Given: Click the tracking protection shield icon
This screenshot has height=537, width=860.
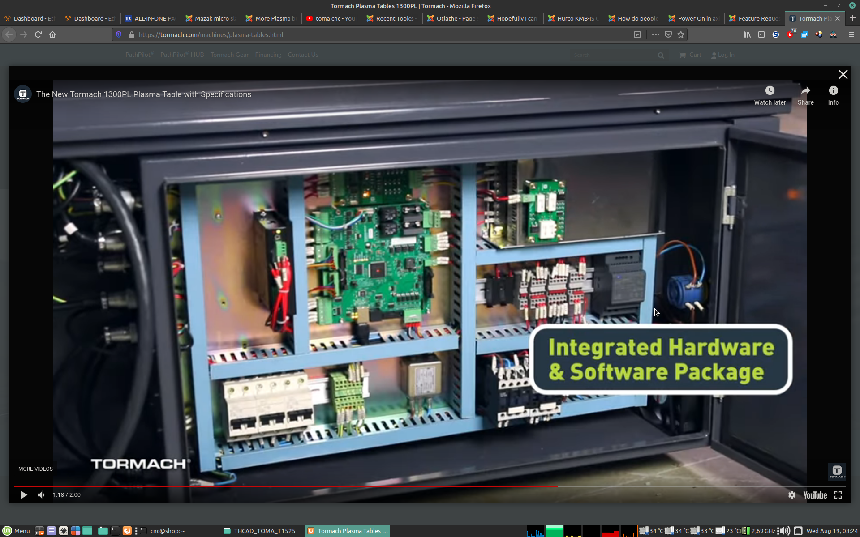Looking at the screenshot, I should pyautogui.click(x=119, y=34).
